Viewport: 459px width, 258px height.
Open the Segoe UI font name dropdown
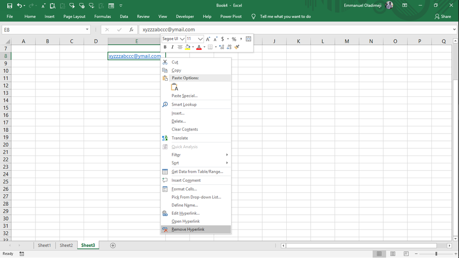pyautogui.click(x=182, y=39)
